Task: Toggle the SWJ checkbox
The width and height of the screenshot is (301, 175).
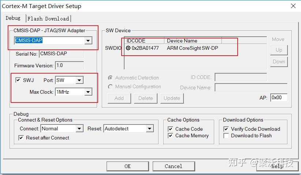Action: (18, 80)
